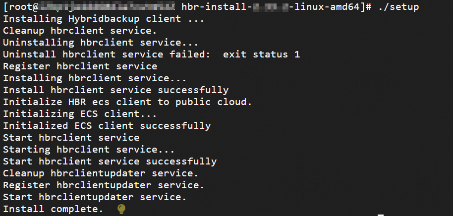Image resolution: width=453 pixels, height=216 pixels.
Task: Click 'Starting hbrclient service...' line
Action: [89, 150]
